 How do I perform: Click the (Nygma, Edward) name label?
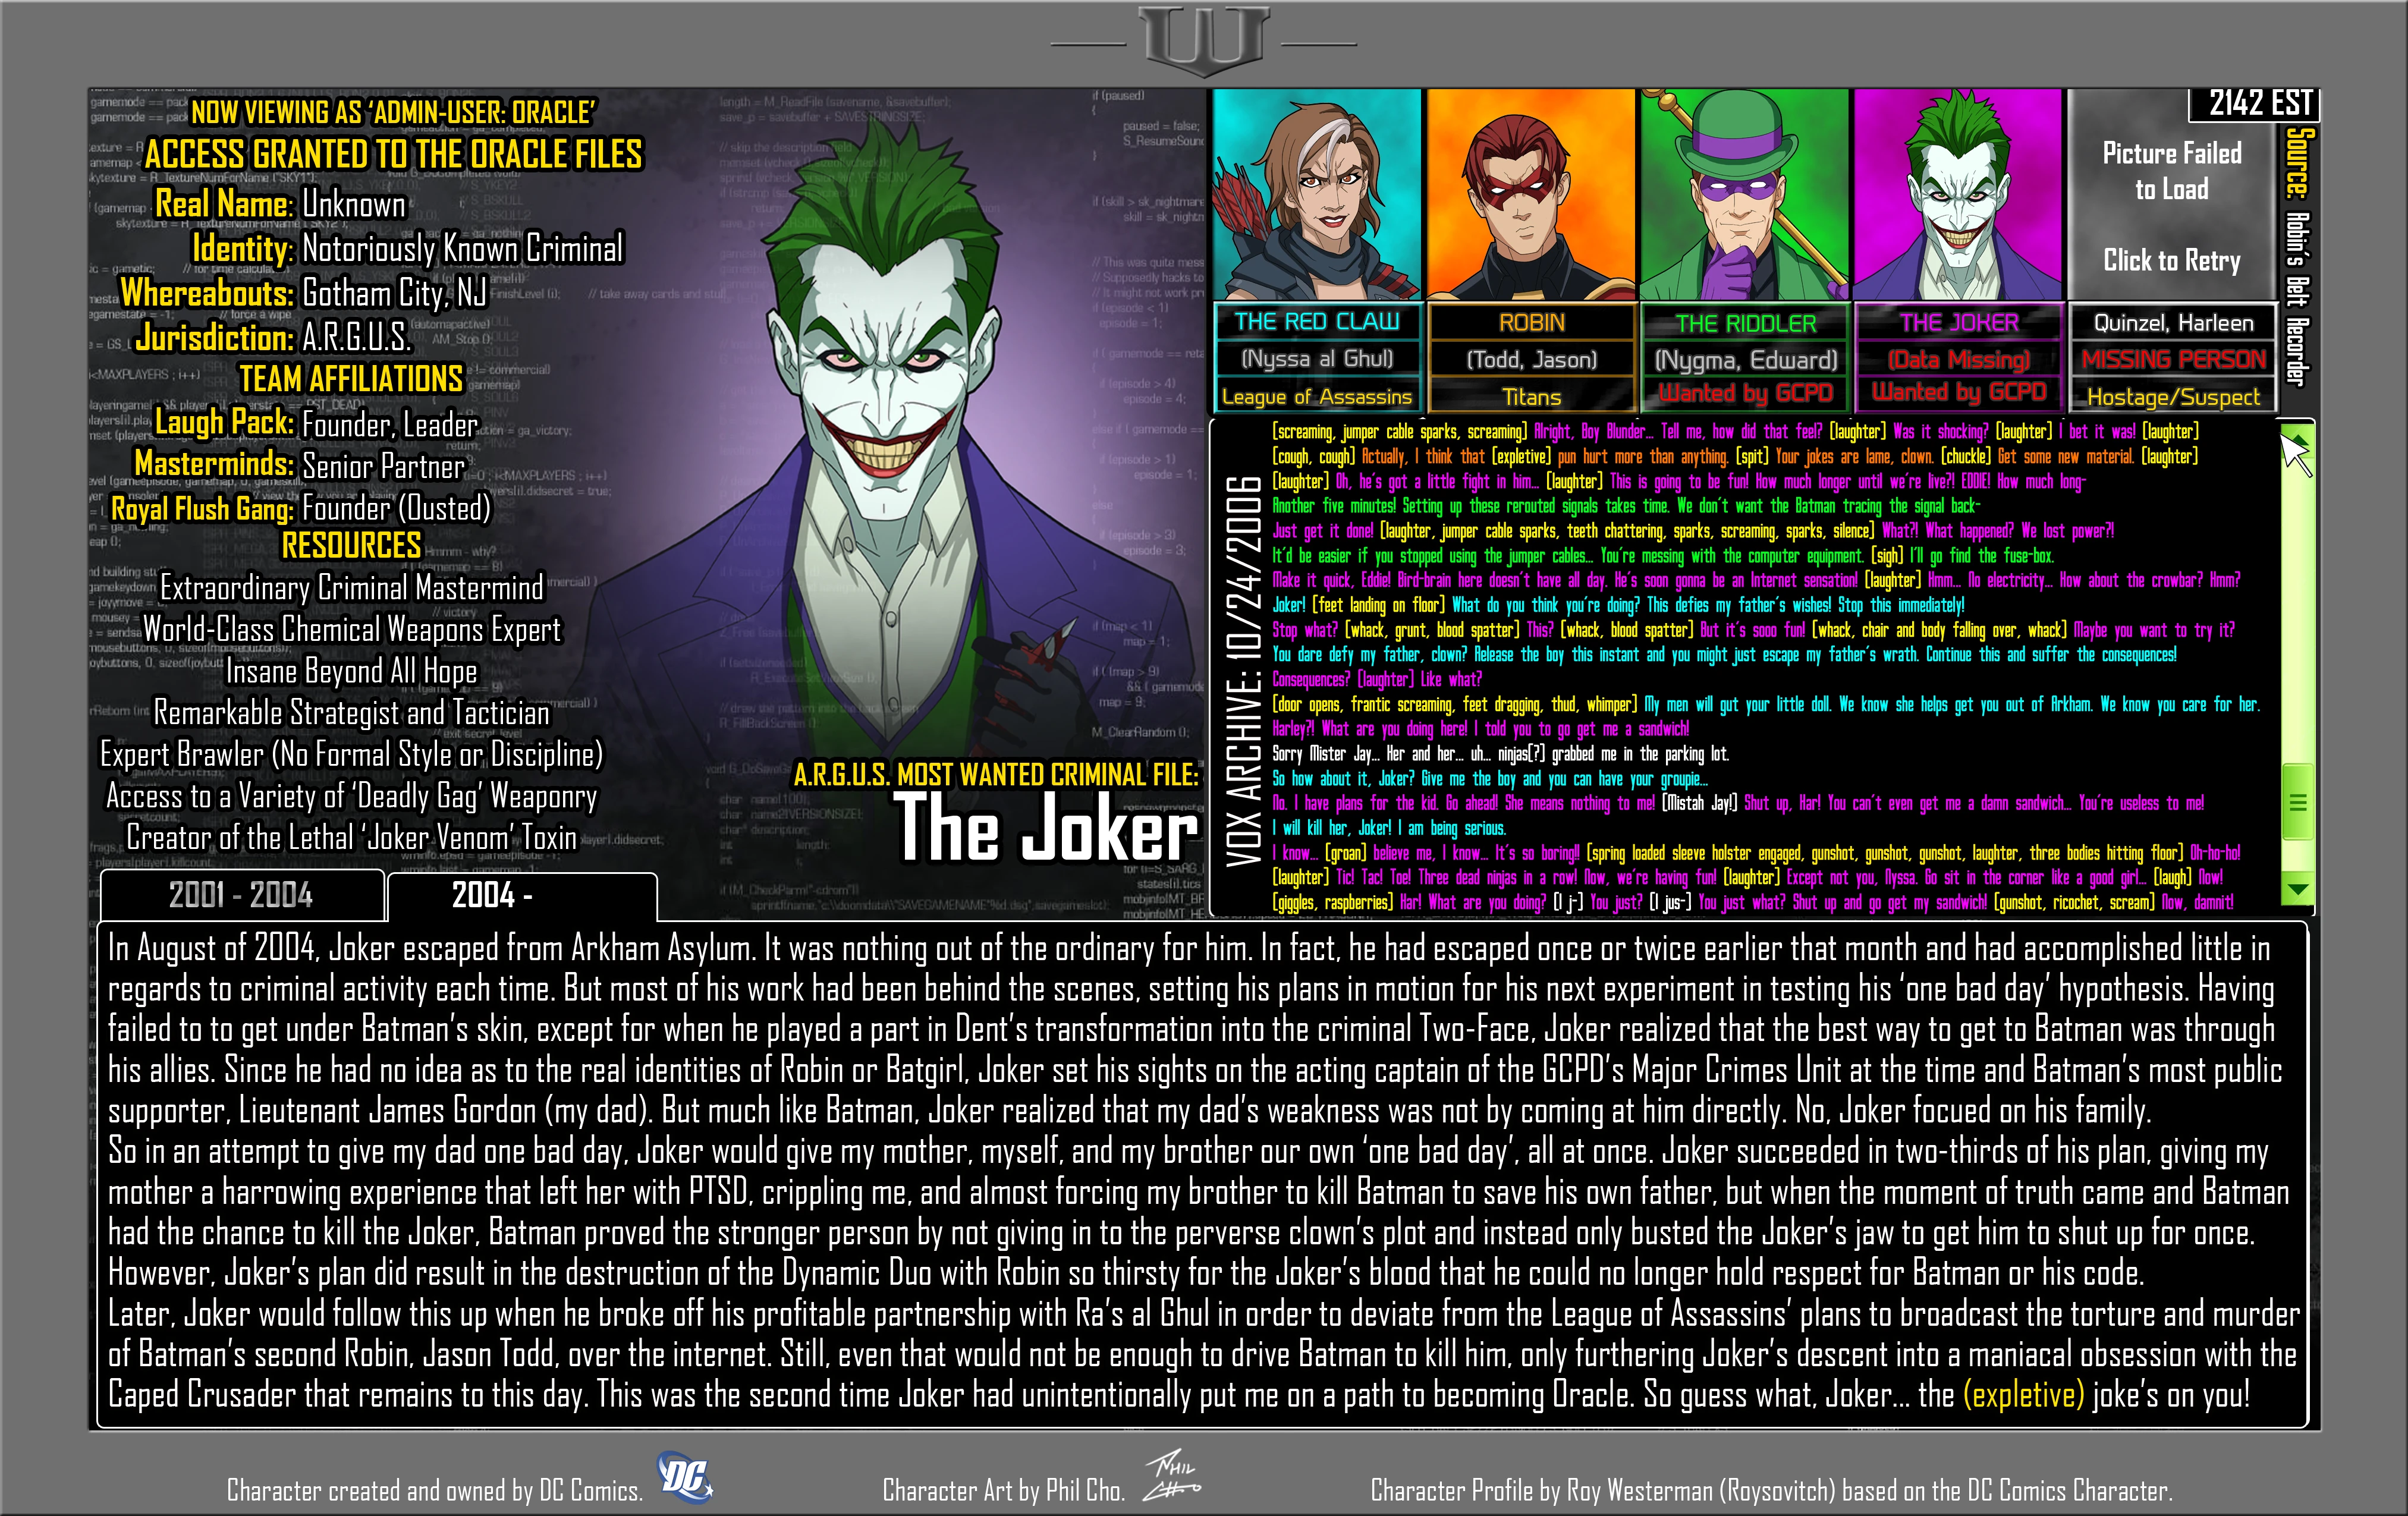(x=1745, y=360)
